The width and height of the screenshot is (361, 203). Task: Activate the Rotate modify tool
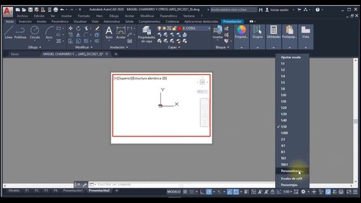(78, 28)
